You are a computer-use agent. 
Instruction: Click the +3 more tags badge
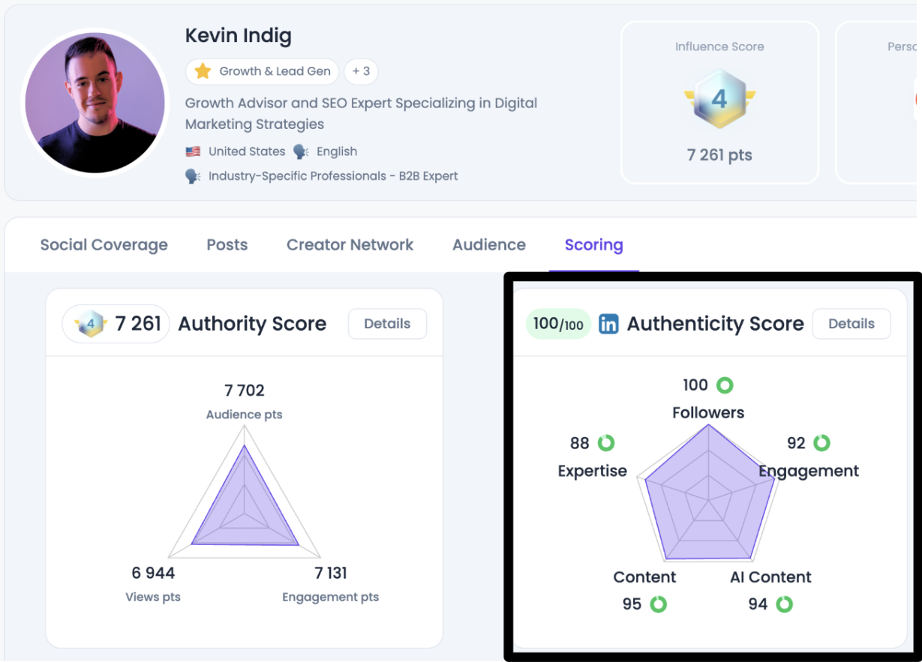point(361,71)
